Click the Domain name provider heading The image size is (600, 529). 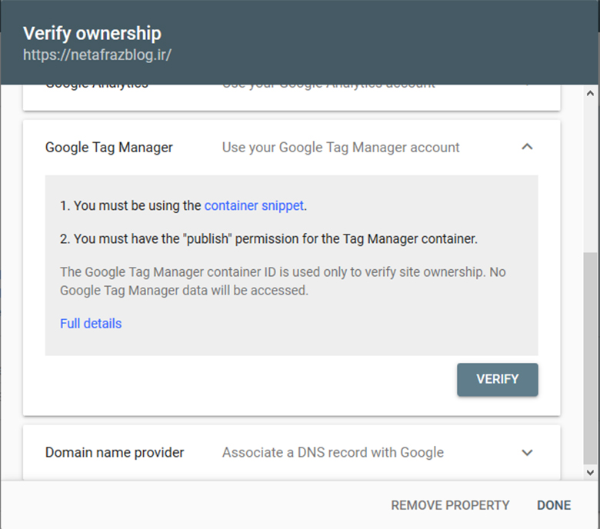click(x=115, y=453)
